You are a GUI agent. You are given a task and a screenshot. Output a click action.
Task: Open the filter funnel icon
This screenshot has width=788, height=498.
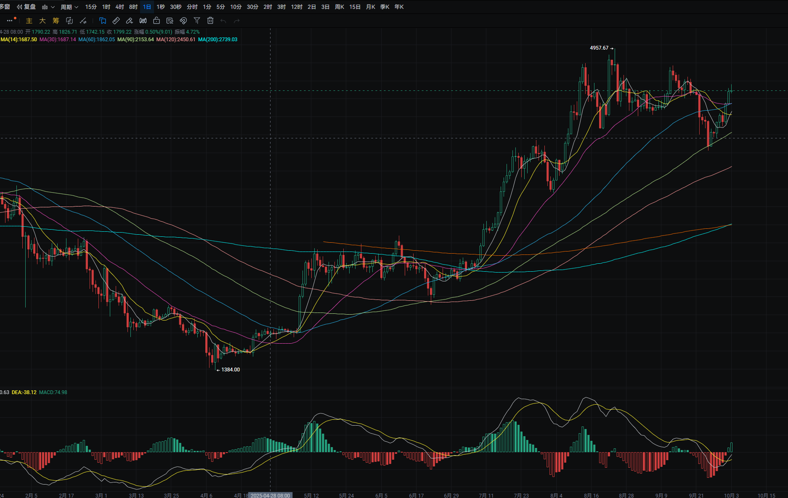pos(197,21)
